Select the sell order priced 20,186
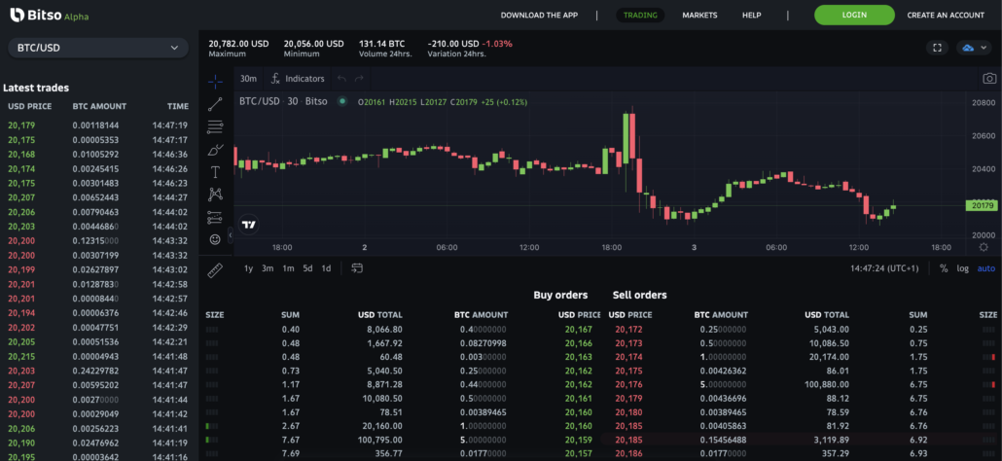1002x461 pixels. click(x=803, y=453)
